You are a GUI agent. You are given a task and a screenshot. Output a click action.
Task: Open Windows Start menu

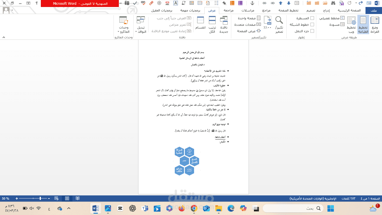pyautogui.click(x=331, y=208)
